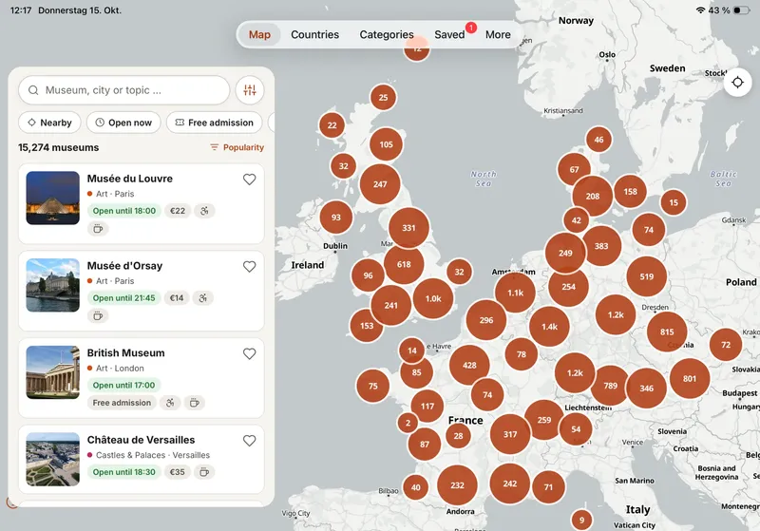The width and height of the screenshot is (760, 531).
Task: Click the Versailles café cup icon
Action: pyautogui.click(x=204, y=472)
